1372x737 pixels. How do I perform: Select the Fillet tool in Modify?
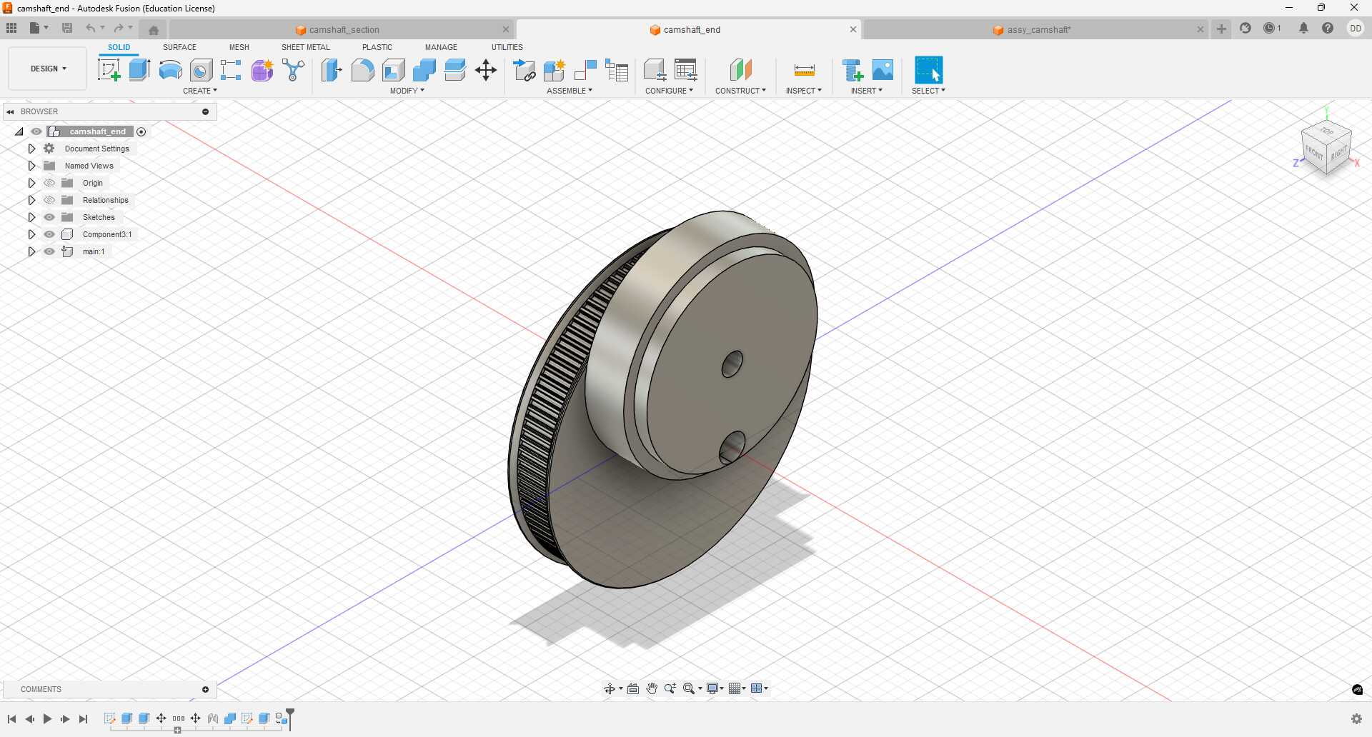tap(362, 69)
